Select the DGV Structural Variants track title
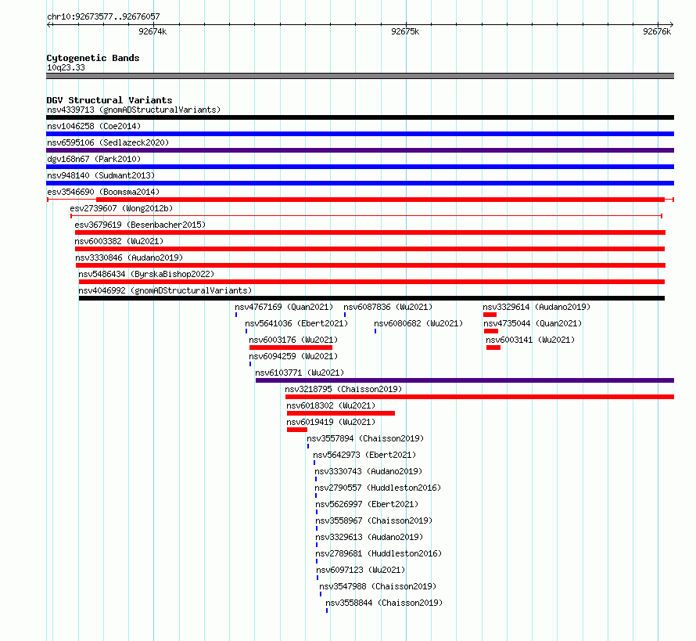This screenshot has height=641, width=696. tap(109, 100)
